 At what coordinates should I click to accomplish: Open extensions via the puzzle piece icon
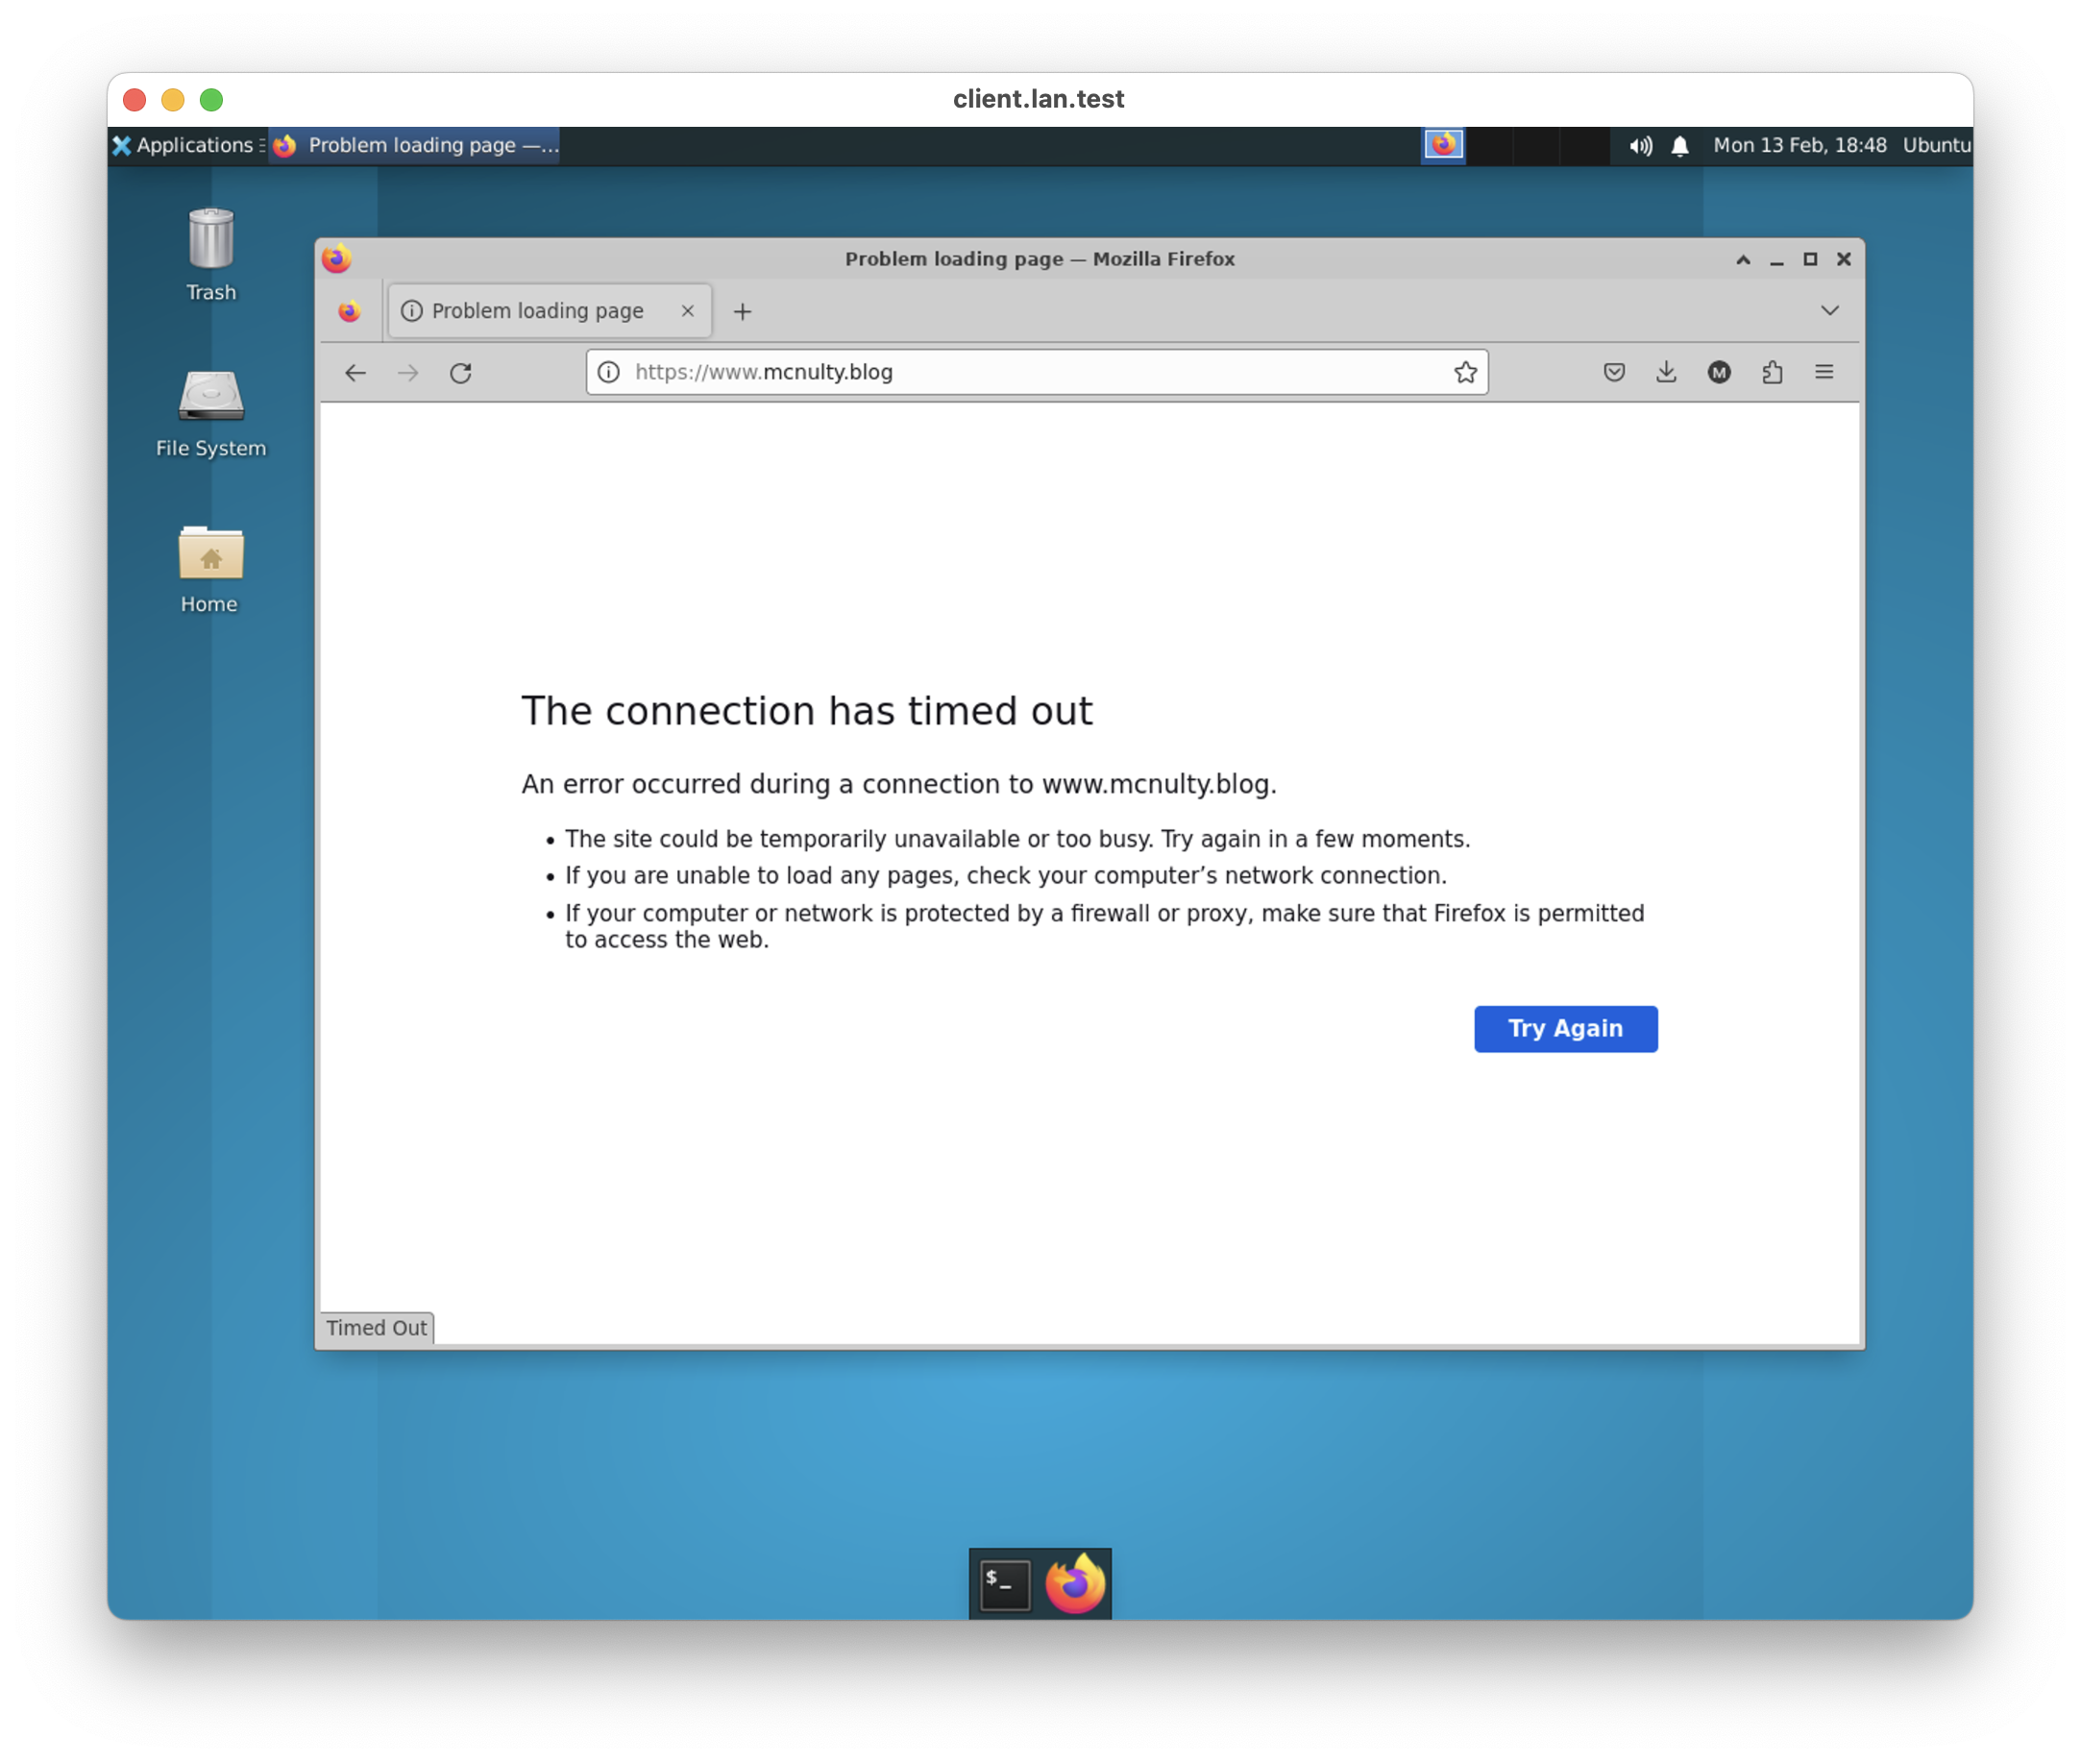point(1774,372)
